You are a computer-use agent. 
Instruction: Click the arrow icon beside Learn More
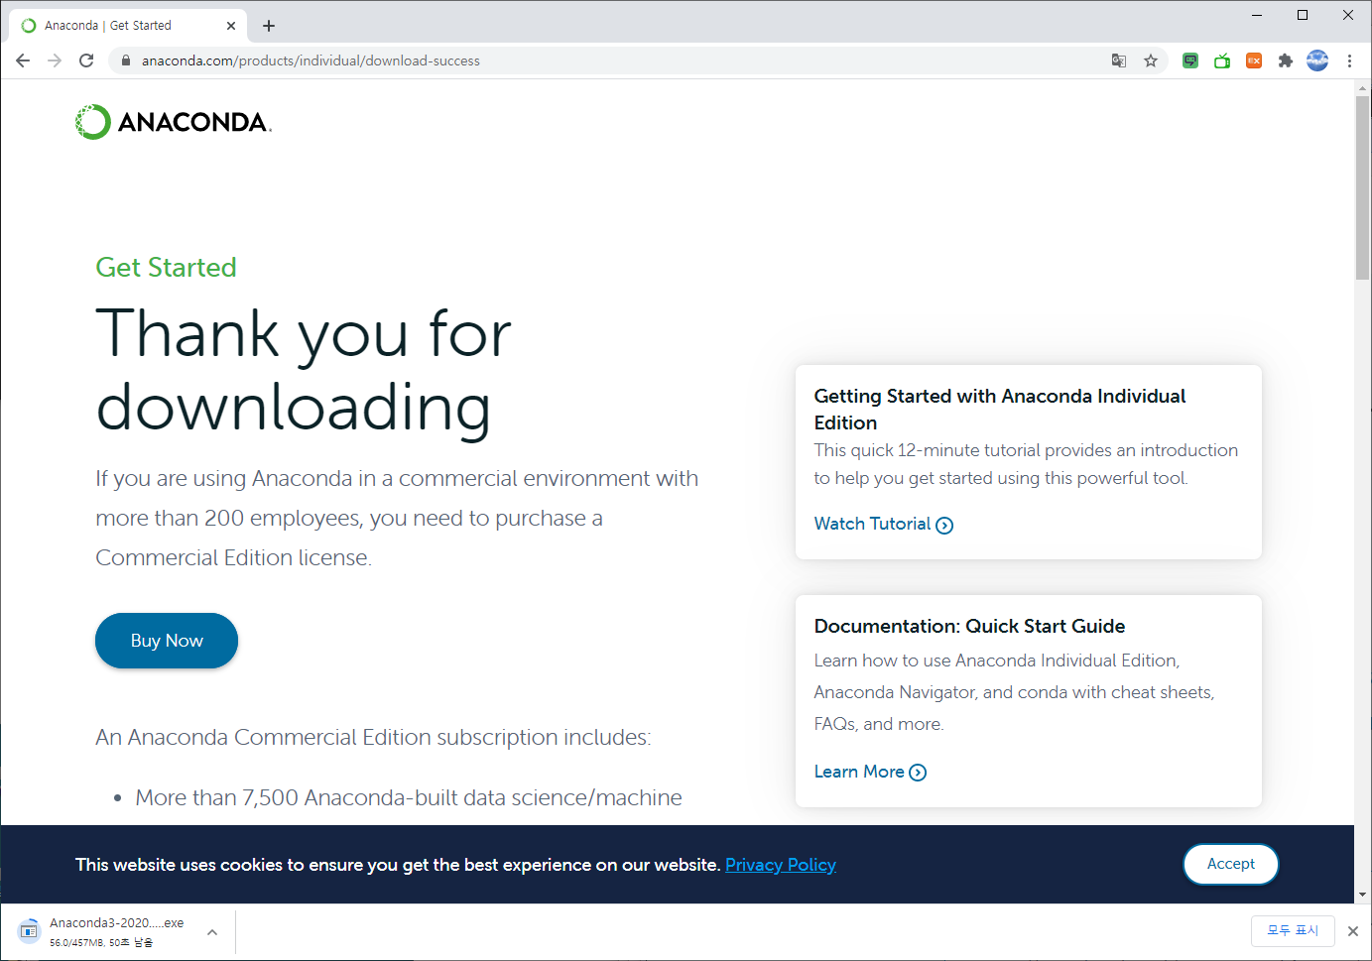click(x=918, y=773)
